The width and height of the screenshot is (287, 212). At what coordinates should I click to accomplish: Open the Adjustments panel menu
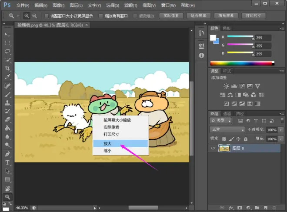tap(282, 71)
